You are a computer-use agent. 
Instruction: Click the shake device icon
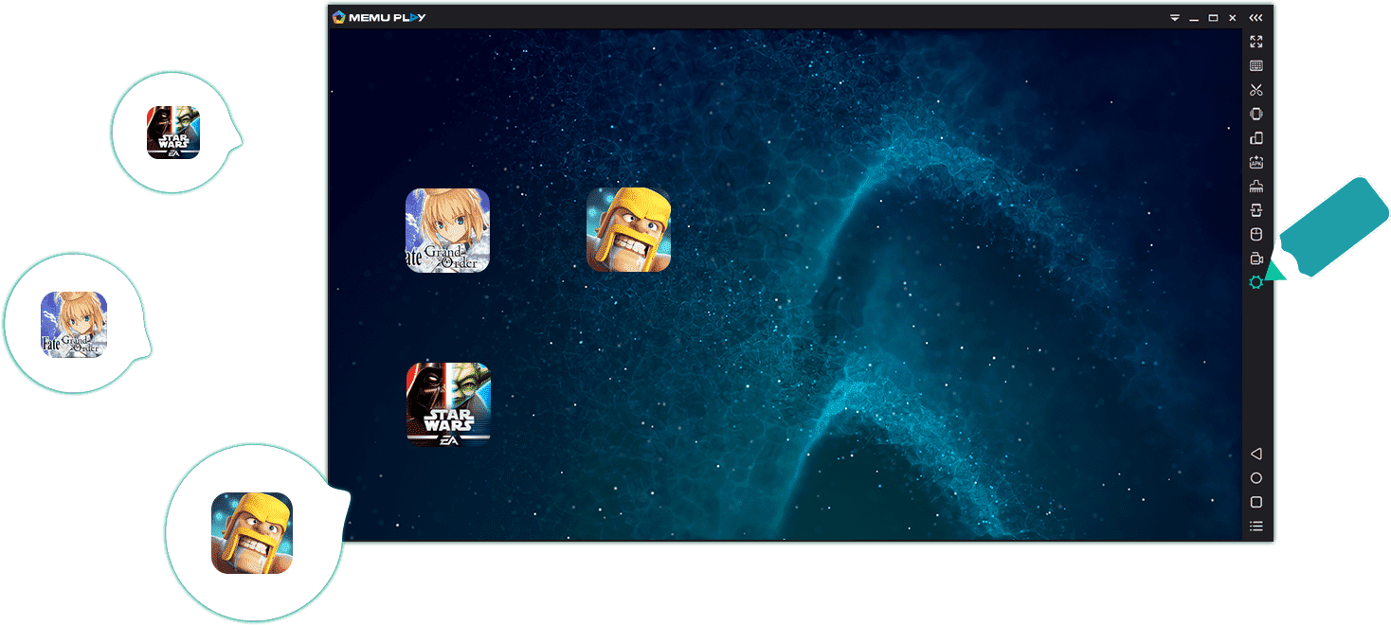click(1256, 114)
